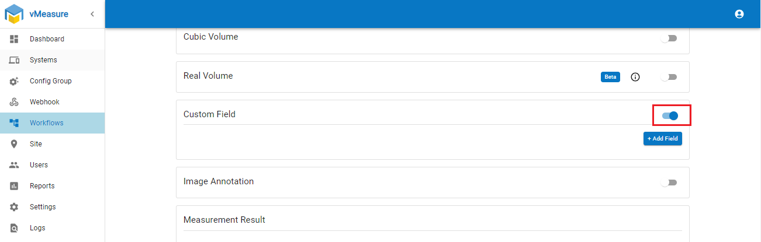Click the Site location pin icon
Image resolution: width=761 pixels, height=242 pixels.
[15, 144]
